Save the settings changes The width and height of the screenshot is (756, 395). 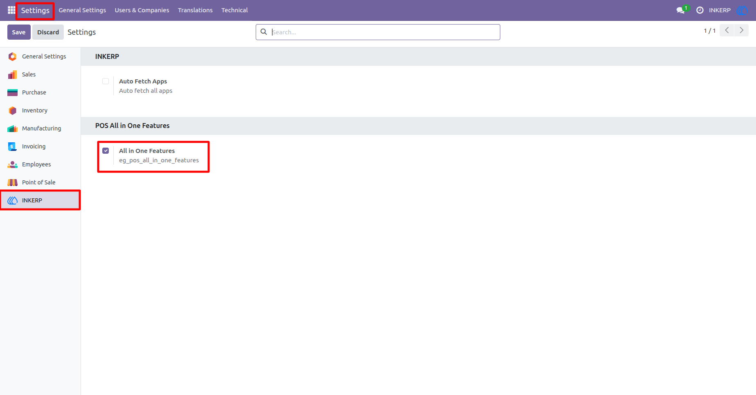click(x=19, y=32)
